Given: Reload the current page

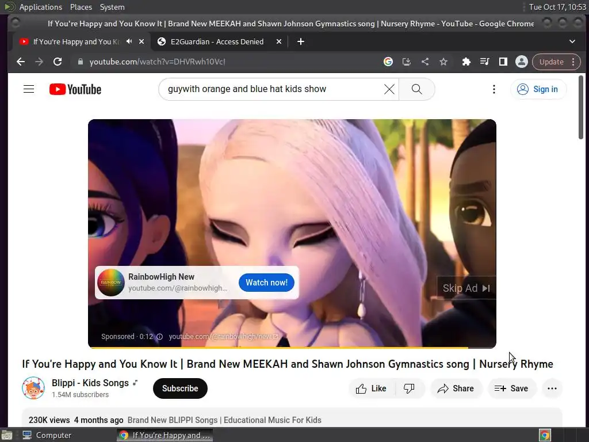Looking at the screenshot, I should coord(58,62).
